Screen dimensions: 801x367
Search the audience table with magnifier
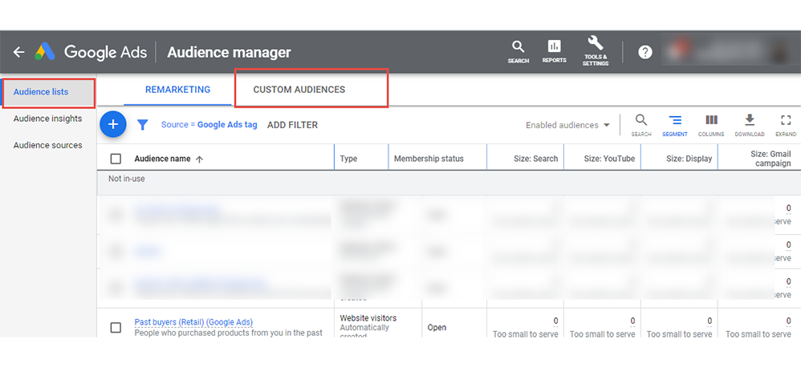[641, 125]
